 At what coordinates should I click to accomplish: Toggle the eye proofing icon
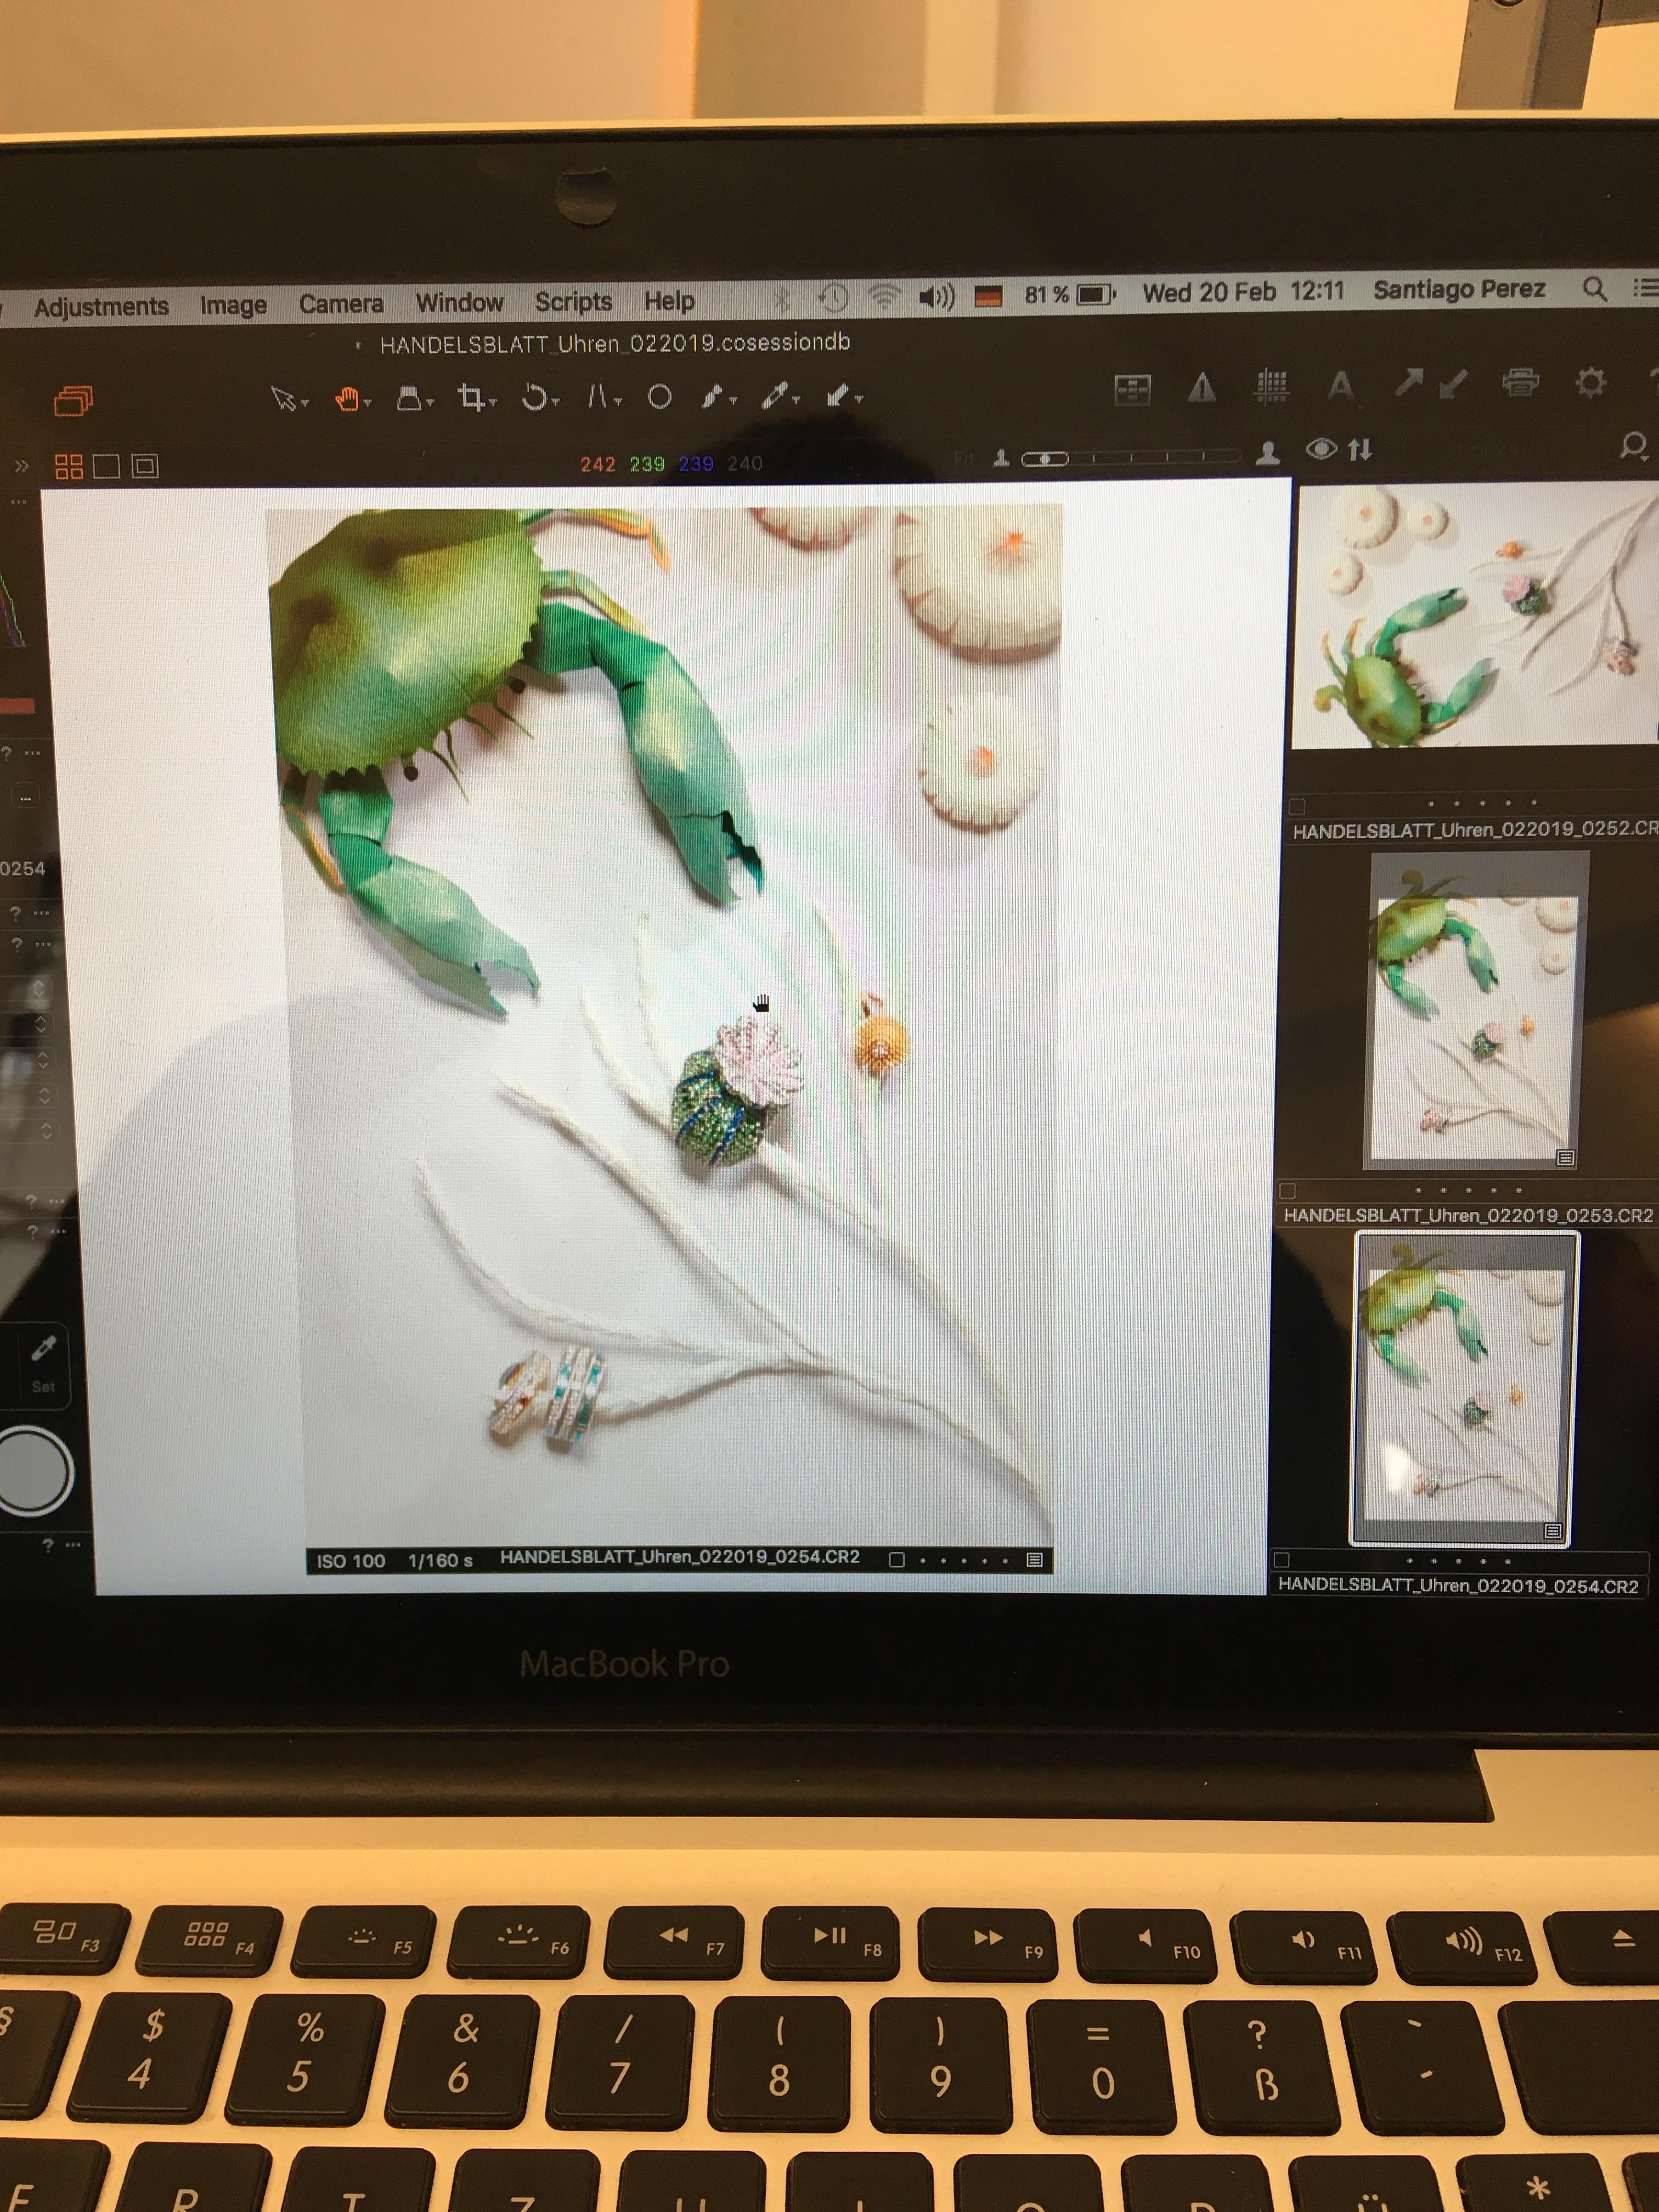click(1321, 450)
